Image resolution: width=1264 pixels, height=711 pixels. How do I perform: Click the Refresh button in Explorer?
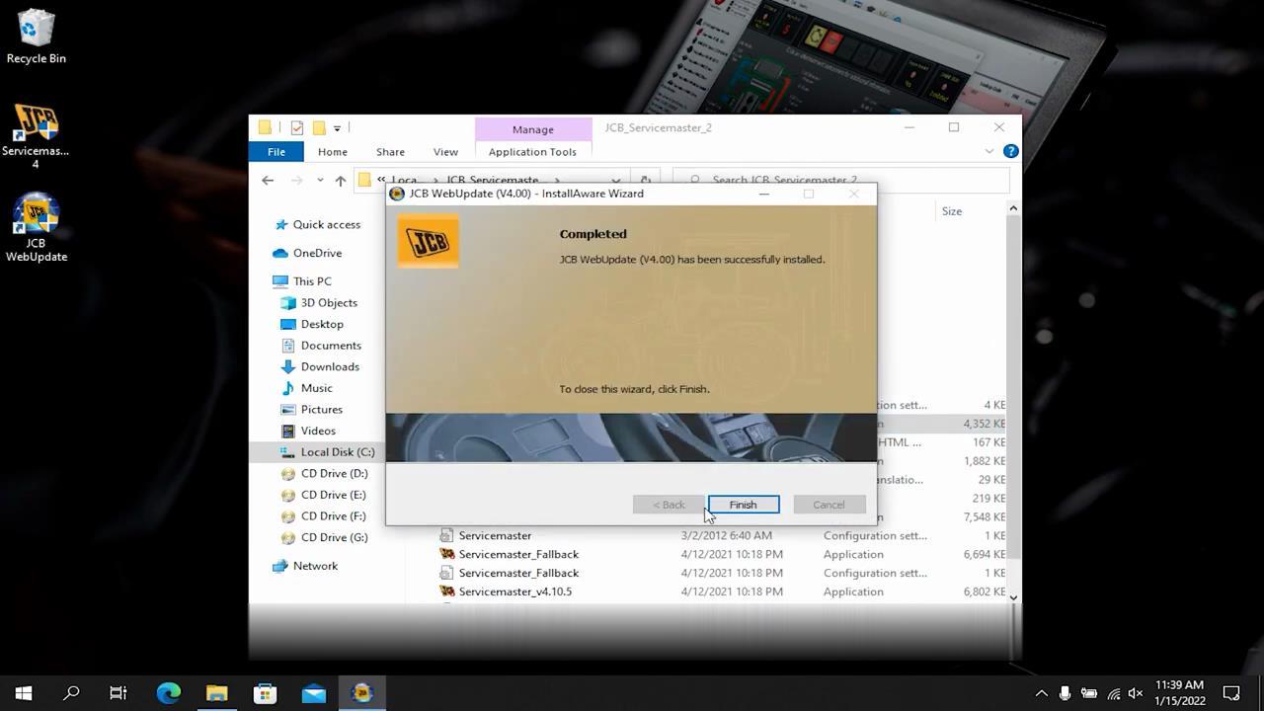point(645,181)
